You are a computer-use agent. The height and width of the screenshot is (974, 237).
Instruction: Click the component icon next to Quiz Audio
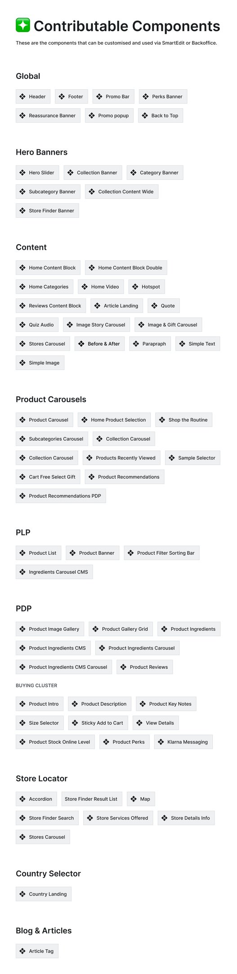22,325
